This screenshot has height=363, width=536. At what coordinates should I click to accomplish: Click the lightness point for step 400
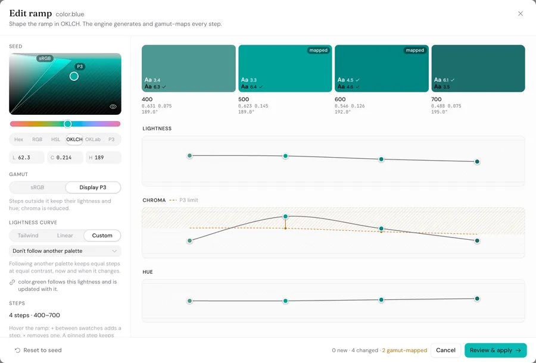(190, 156)
